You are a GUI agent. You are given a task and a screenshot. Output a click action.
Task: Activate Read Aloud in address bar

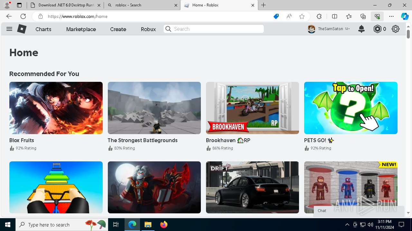point(289,16)
